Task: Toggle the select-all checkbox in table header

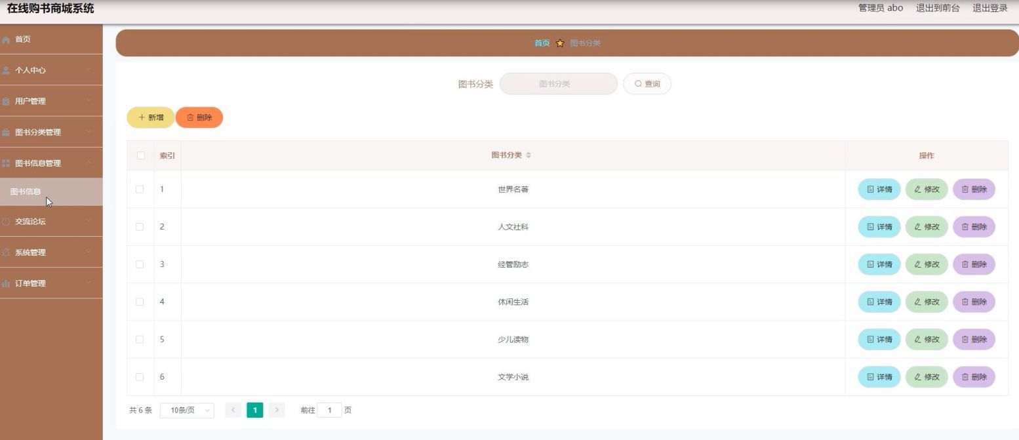Action: point(140,155)
